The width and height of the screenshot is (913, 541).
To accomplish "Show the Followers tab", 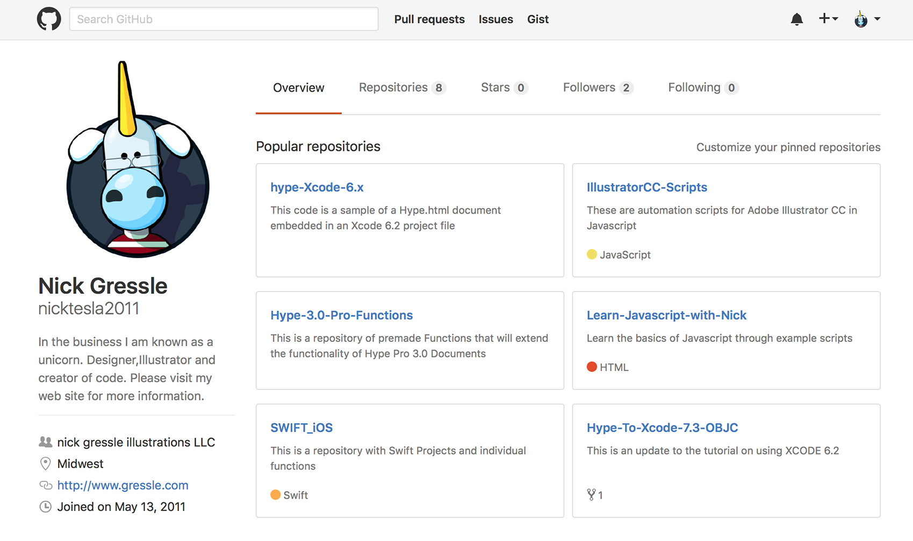I will click(x=598, y=87).
